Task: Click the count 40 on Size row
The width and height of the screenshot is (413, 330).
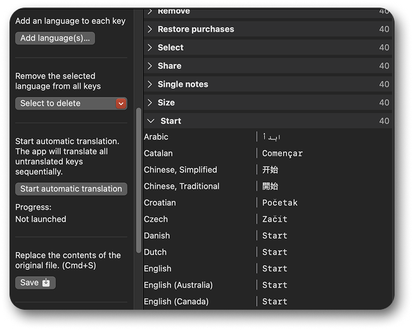Action: pos(384,103)
